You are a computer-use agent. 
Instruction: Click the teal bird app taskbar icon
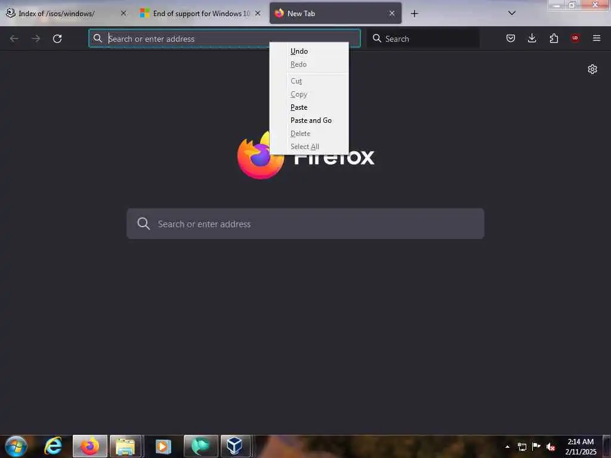pyautogui.click(x=200, y=446)
